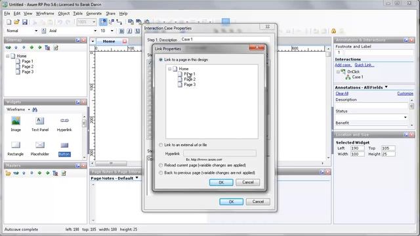The height and width of the screenshot is (236, 420).
Task: Collapse Home node in Link Properties tree
Action: [x=169, y=69]
